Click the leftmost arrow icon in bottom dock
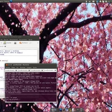The image size is (112, 112). 52,110
